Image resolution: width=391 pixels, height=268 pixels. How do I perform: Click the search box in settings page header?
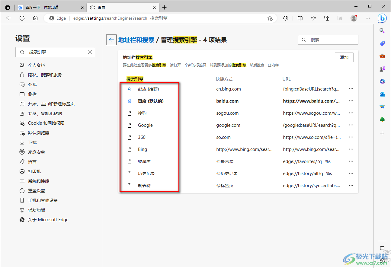(x=328, y=40)
